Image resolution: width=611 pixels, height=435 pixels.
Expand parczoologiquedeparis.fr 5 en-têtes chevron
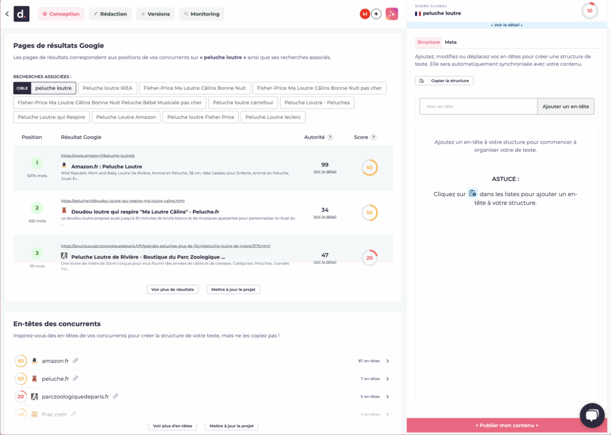(x=388, y=396)
